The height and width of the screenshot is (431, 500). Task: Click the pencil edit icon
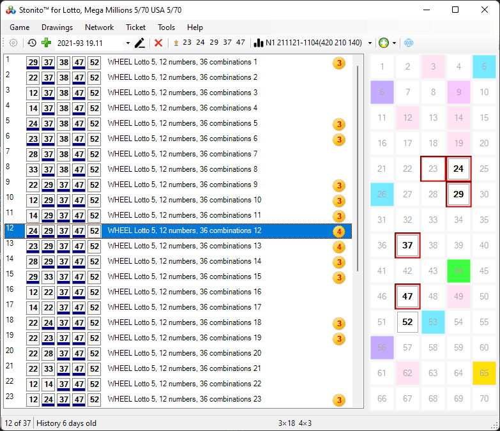click(x=140, y=43)
